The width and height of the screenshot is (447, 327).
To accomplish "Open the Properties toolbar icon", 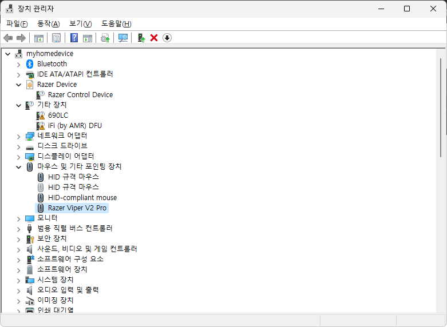I will tap(57, 38).
